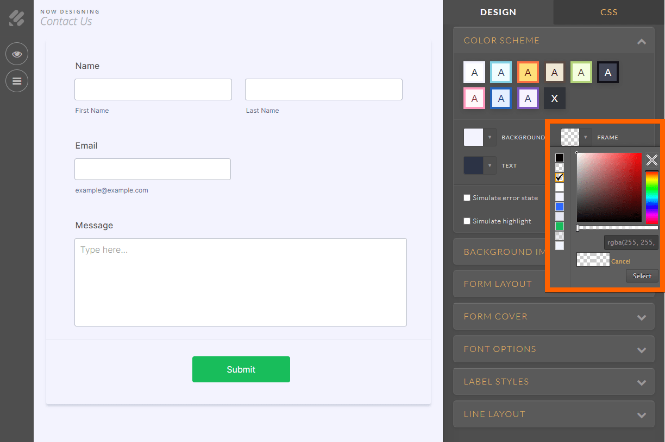
Task: Choose the purple color scheme icon
Action: (528, 99)
